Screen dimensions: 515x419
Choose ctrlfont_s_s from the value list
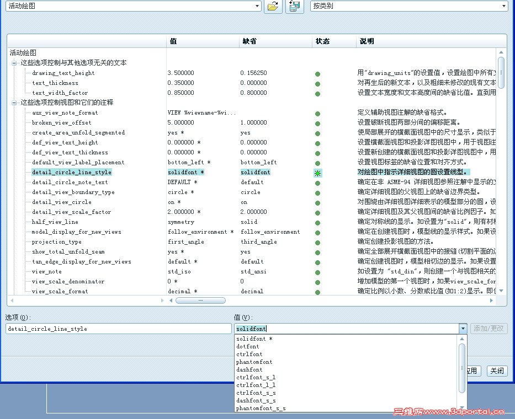(256, 393)
